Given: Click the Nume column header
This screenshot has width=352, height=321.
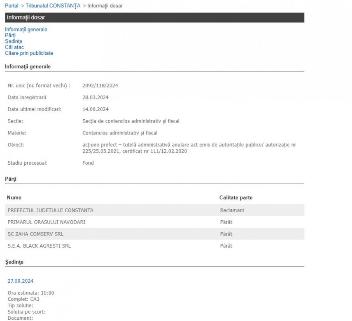Looking at the screenshot, I should pyautogui.click(x=14, y=198).
